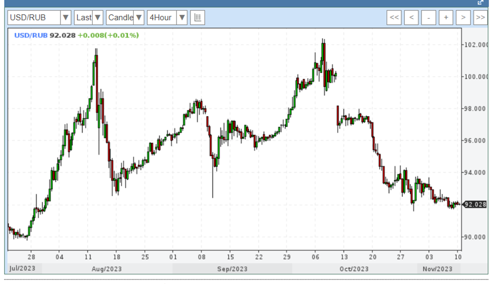Click the 08 date tick on time axis
This screenshot has width=491, height=284.
pyautogui.click(x=202, y=257)
